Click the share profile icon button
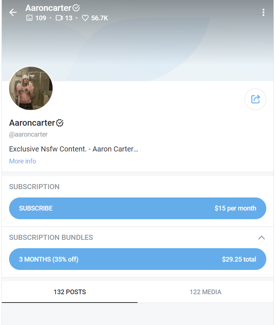Viewport: 275px width, 325px height. pos(255,99)
